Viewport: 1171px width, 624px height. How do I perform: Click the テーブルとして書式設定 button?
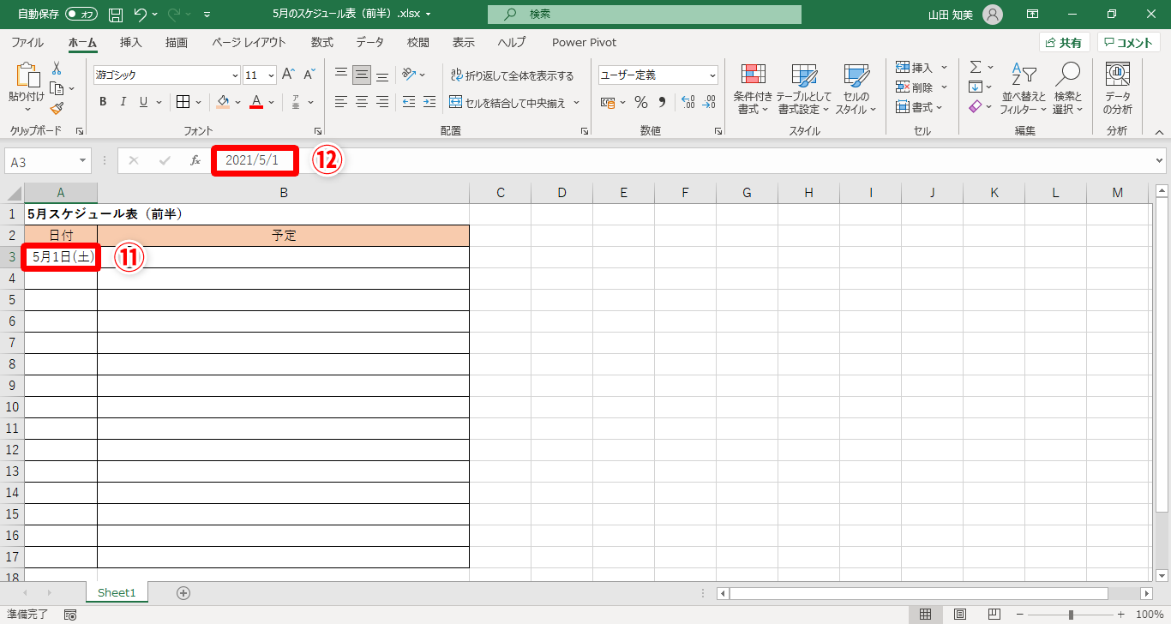point(804,89)
